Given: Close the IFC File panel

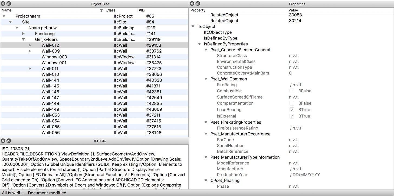Looking at the screenshot, I should 3,141.
